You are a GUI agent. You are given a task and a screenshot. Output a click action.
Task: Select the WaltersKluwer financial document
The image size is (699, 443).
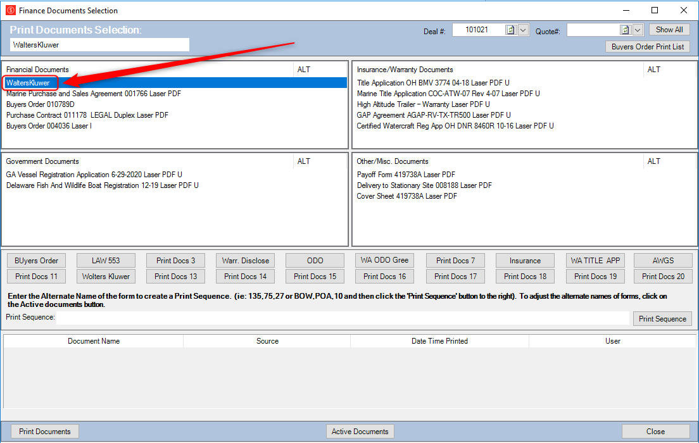[176, 82]
